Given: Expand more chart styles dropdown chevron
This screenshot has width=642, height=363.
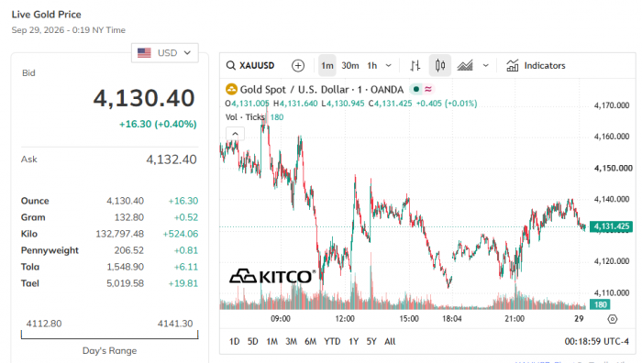Looking at the screenshot, I should [485, 65].
